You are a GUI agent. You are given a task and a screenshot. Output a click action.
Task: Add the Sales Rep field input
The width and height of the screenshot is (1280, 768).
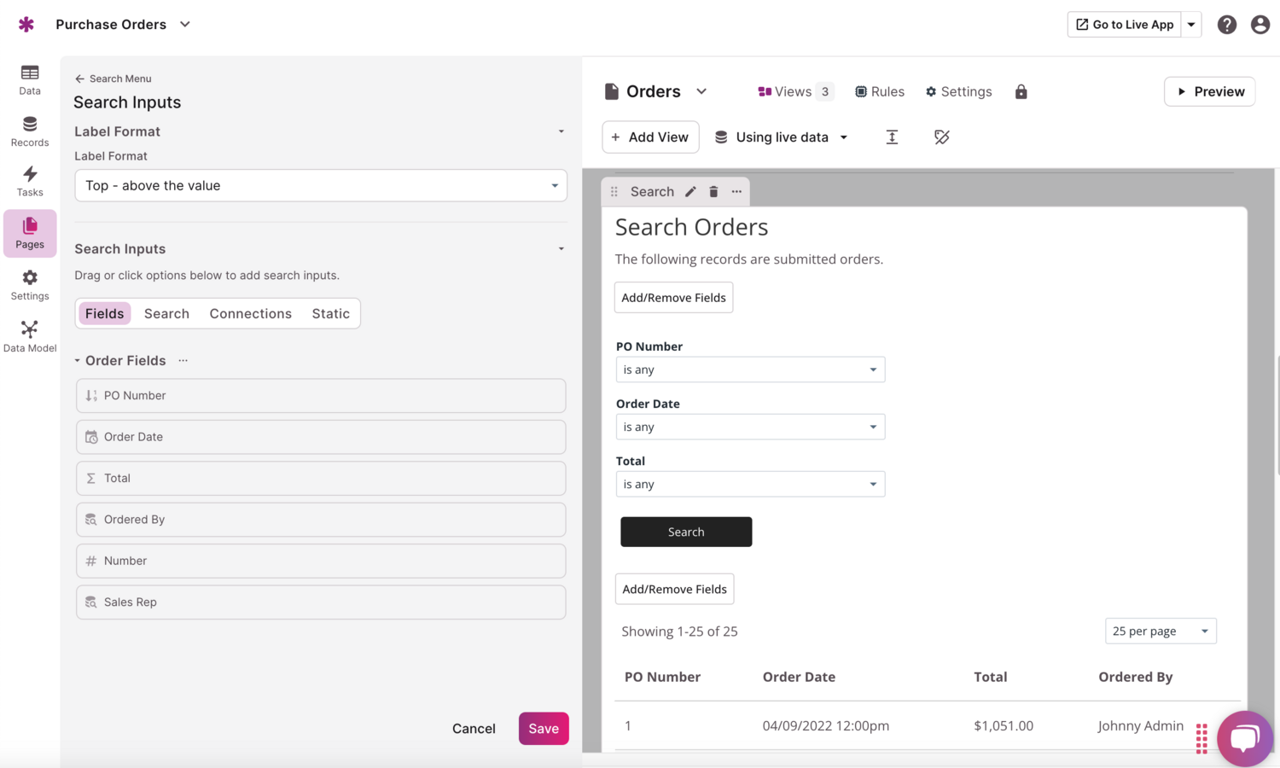point(321,602)
